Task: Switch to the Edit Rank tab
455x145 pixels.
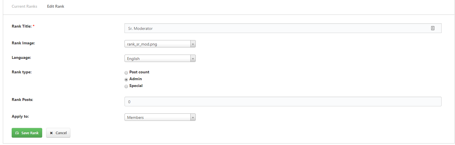Action: click(x=56, y=6)
